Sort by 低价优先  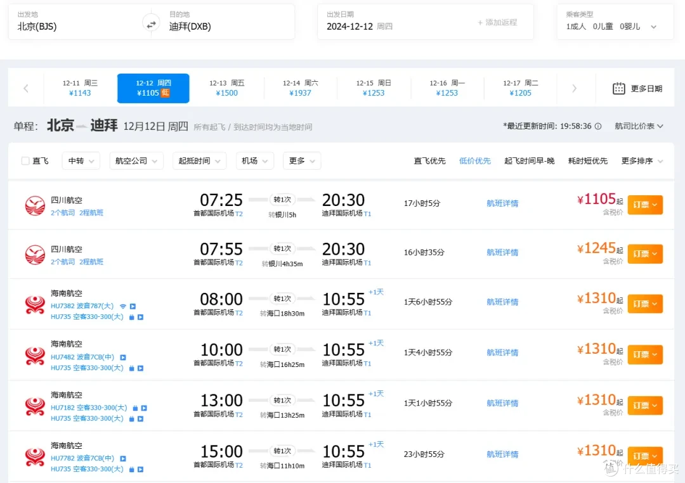tap(475, 161)
